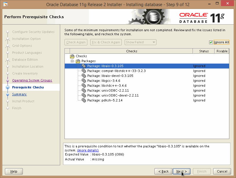Click gear icon next to libgcc-3.4.6
The image size is (236, 178).
pyautogui.click(x=84, y=81)
